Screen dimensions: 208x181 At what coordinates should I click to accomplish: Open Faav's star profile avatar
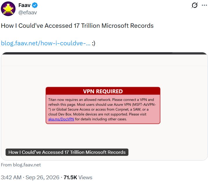pos(8,9)
